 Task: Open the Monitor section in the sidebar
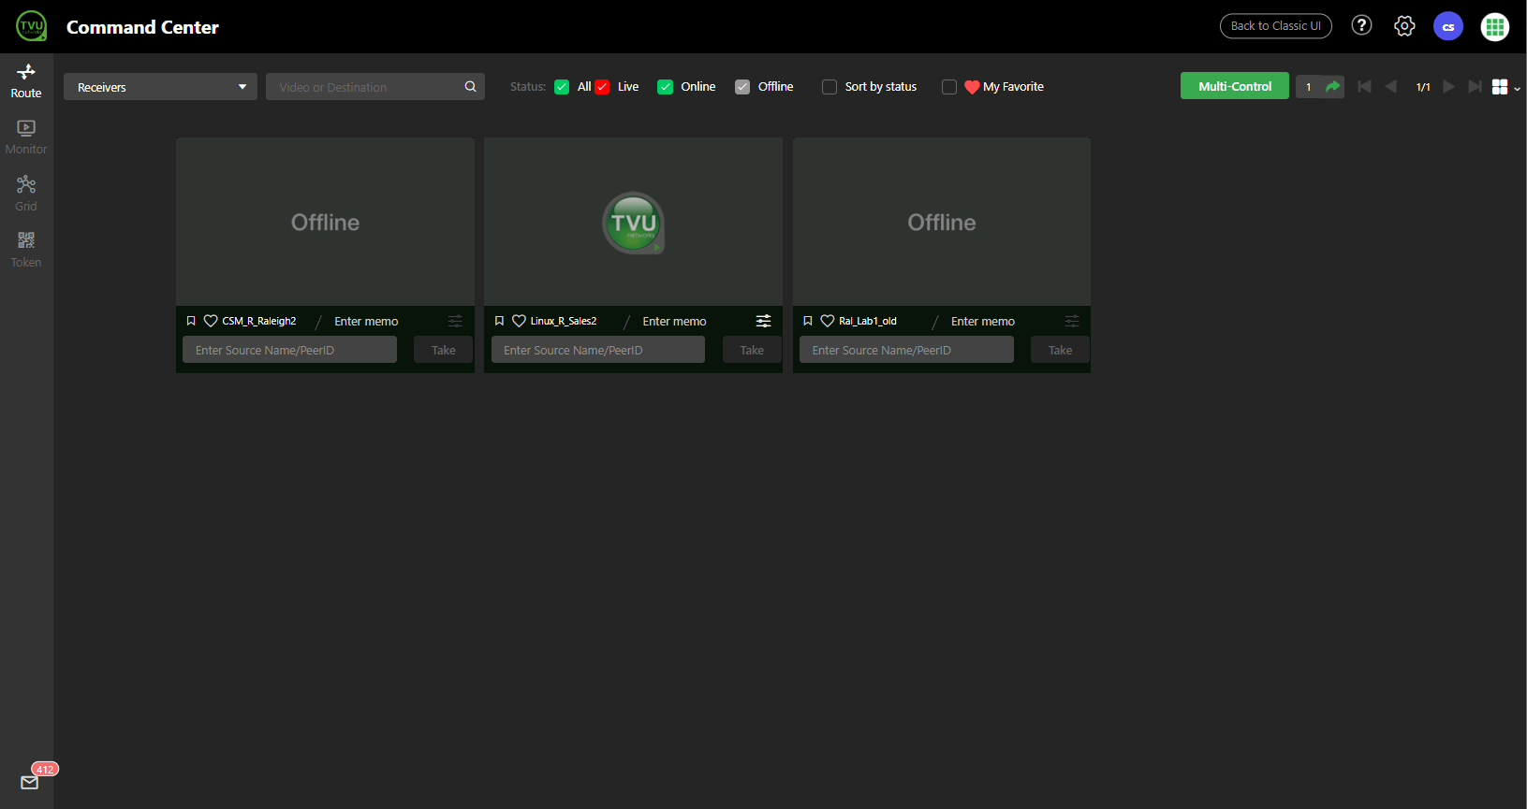point(26,137)
